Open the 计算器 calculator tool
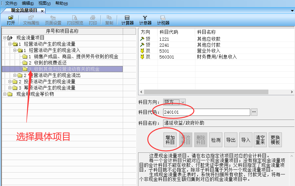Viewport: 295px width, 186px height. click(127, 20)
